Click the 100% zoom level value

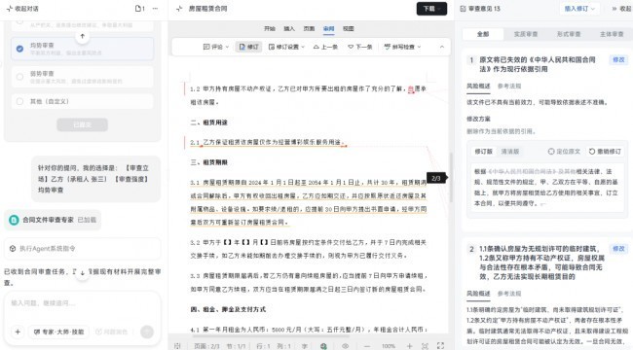388,346
